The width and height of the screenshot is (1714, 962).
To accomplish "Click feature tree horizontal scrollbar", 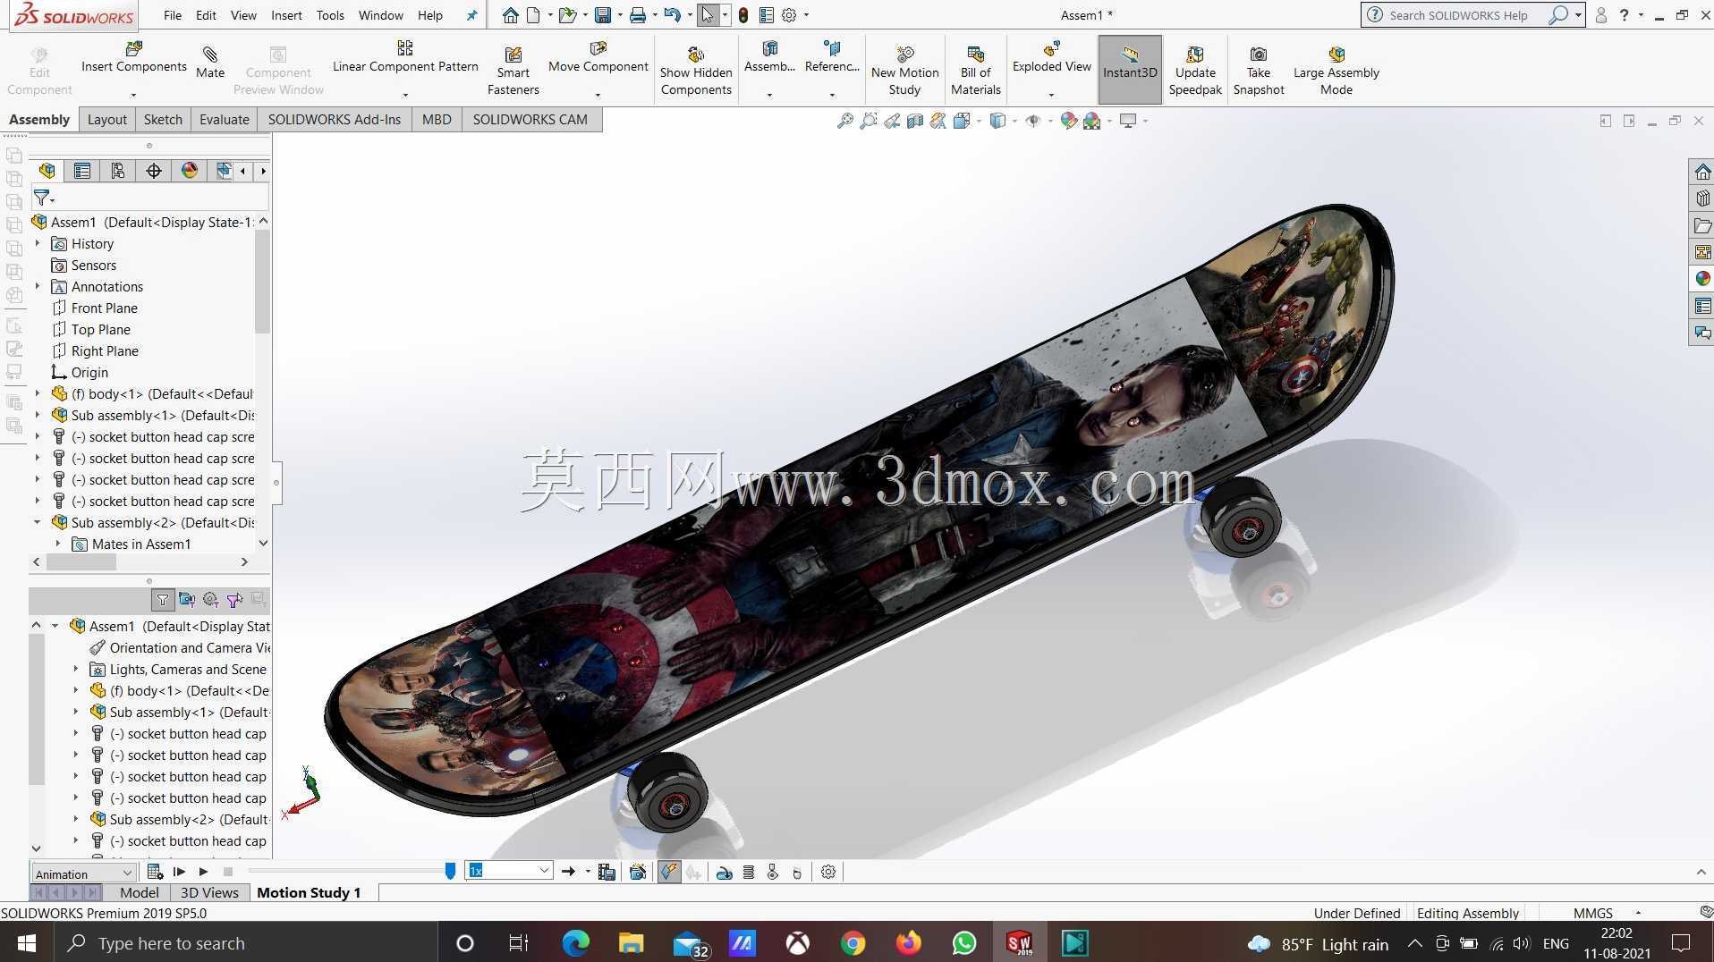I will coord(81,562).
